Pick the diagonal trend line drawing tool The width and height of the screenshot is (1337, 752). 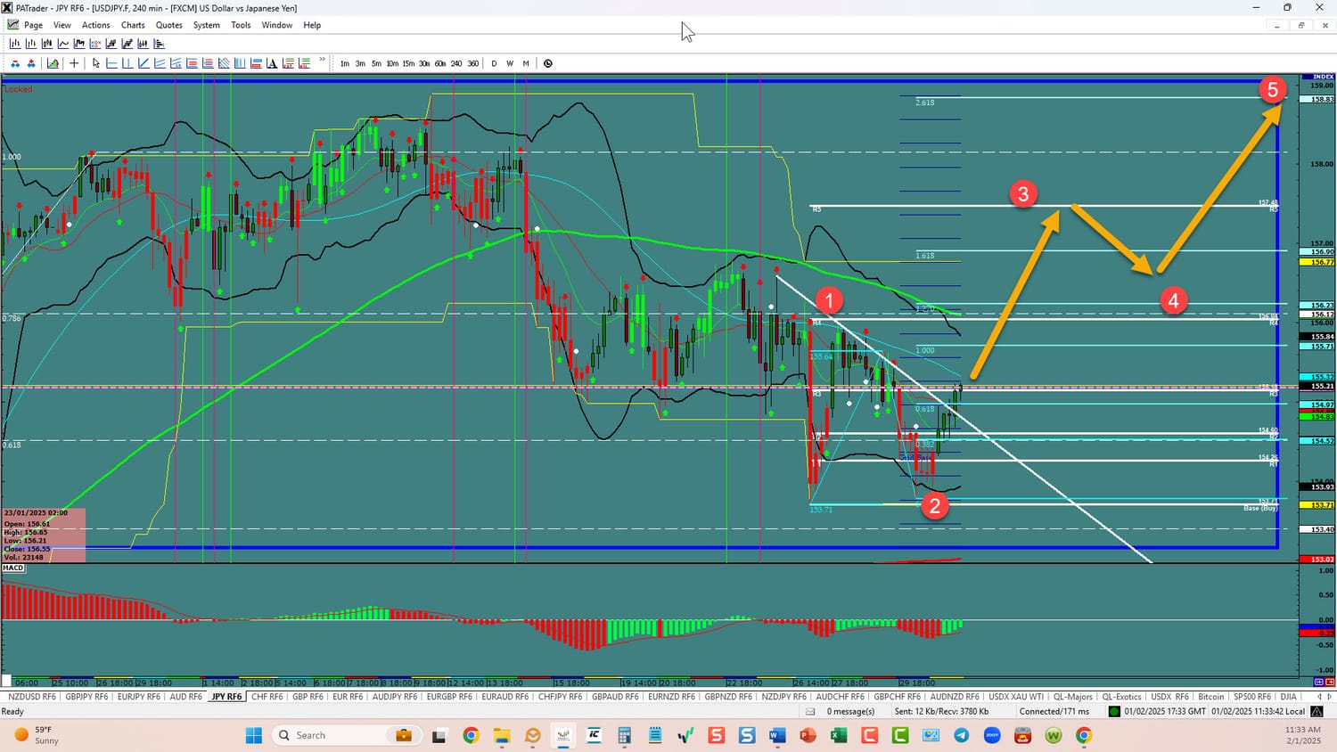144,63
